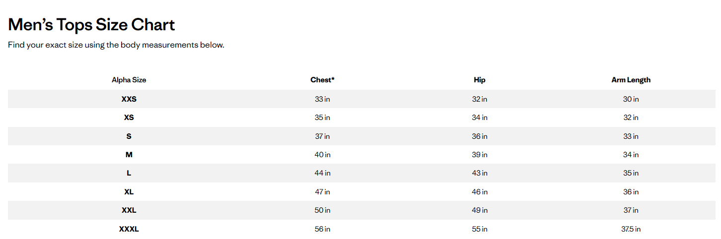Select the L size label
Screen dimensions: 721x239
click(129, 173)
